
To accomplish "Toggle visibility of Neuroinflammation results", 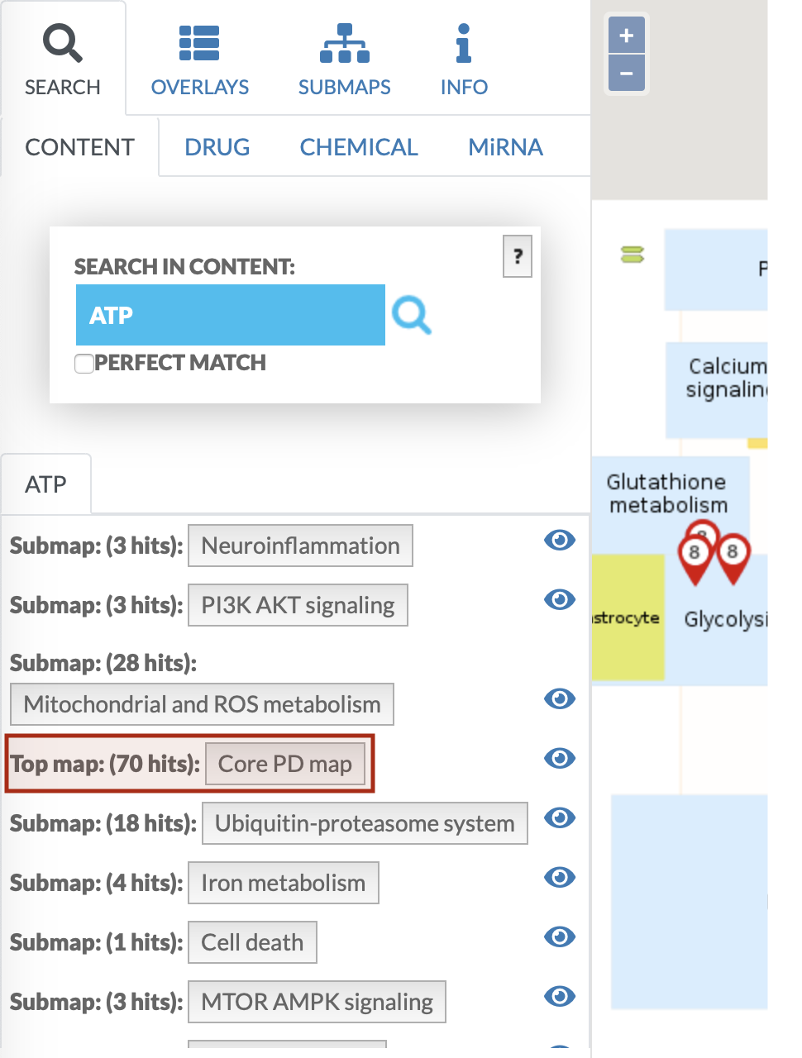I will point(560,541).
